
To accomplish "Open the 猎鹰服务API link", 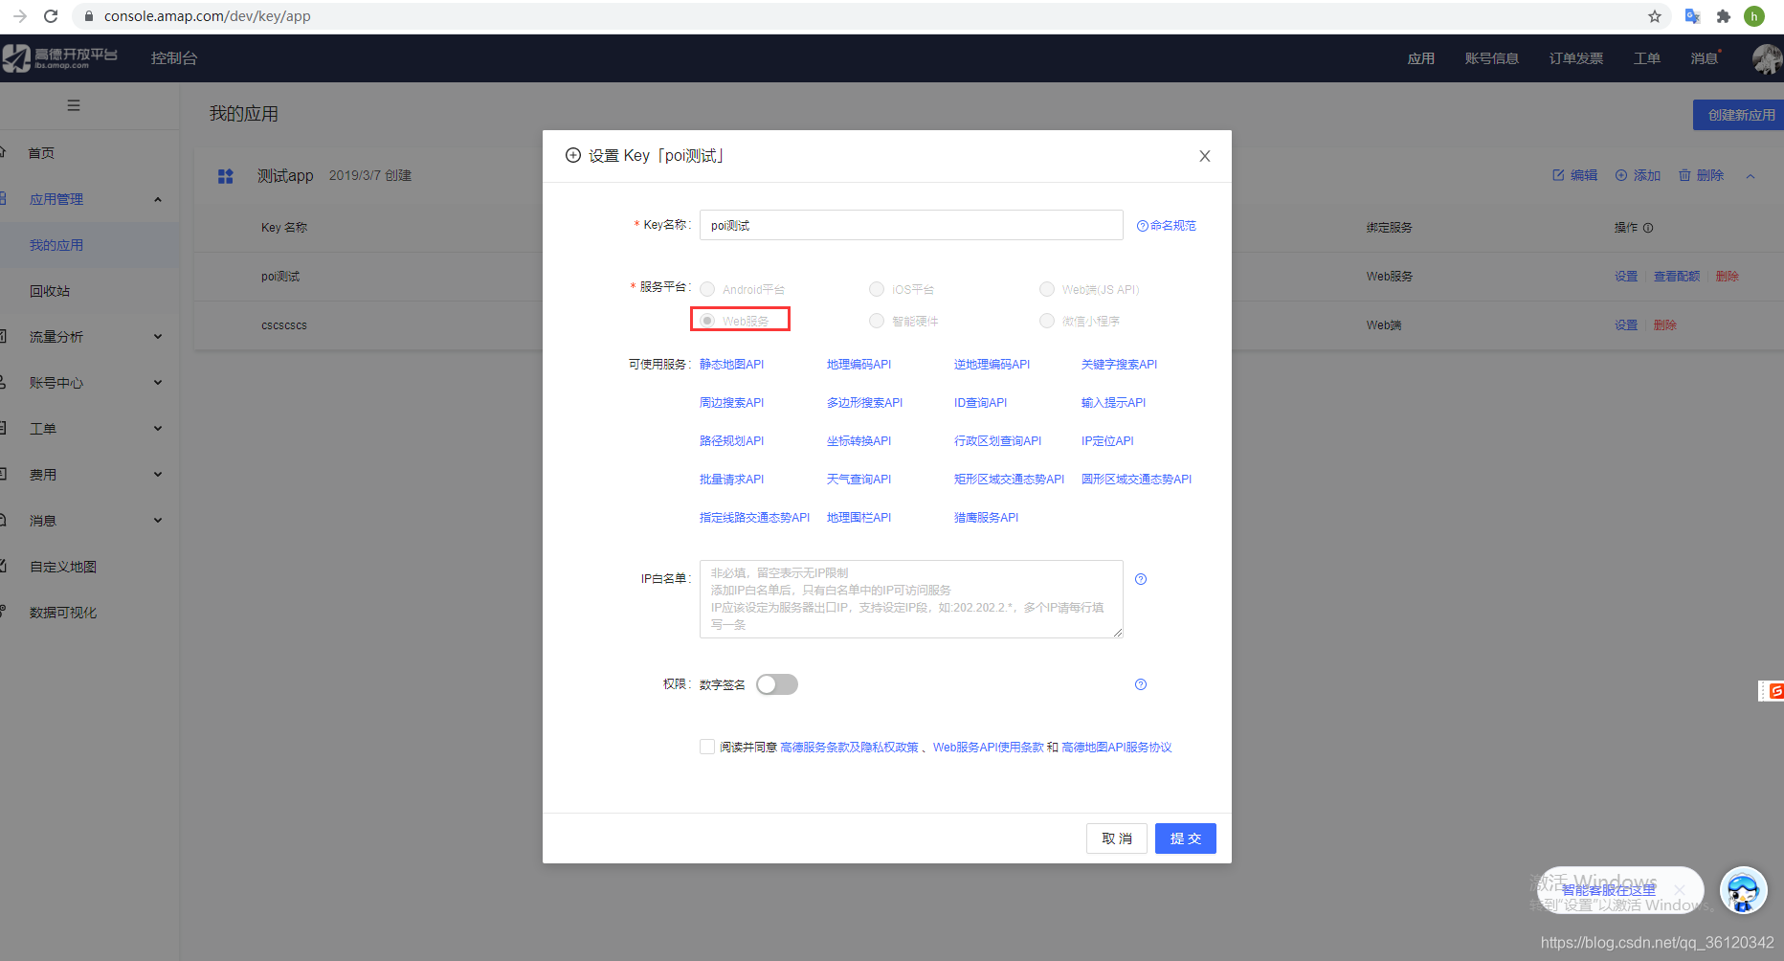I will point(987,518).
